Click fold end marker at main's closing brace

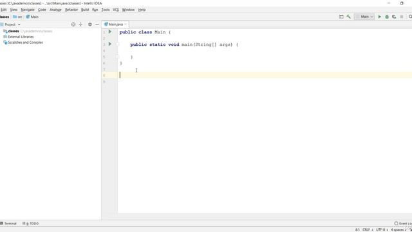117,57
